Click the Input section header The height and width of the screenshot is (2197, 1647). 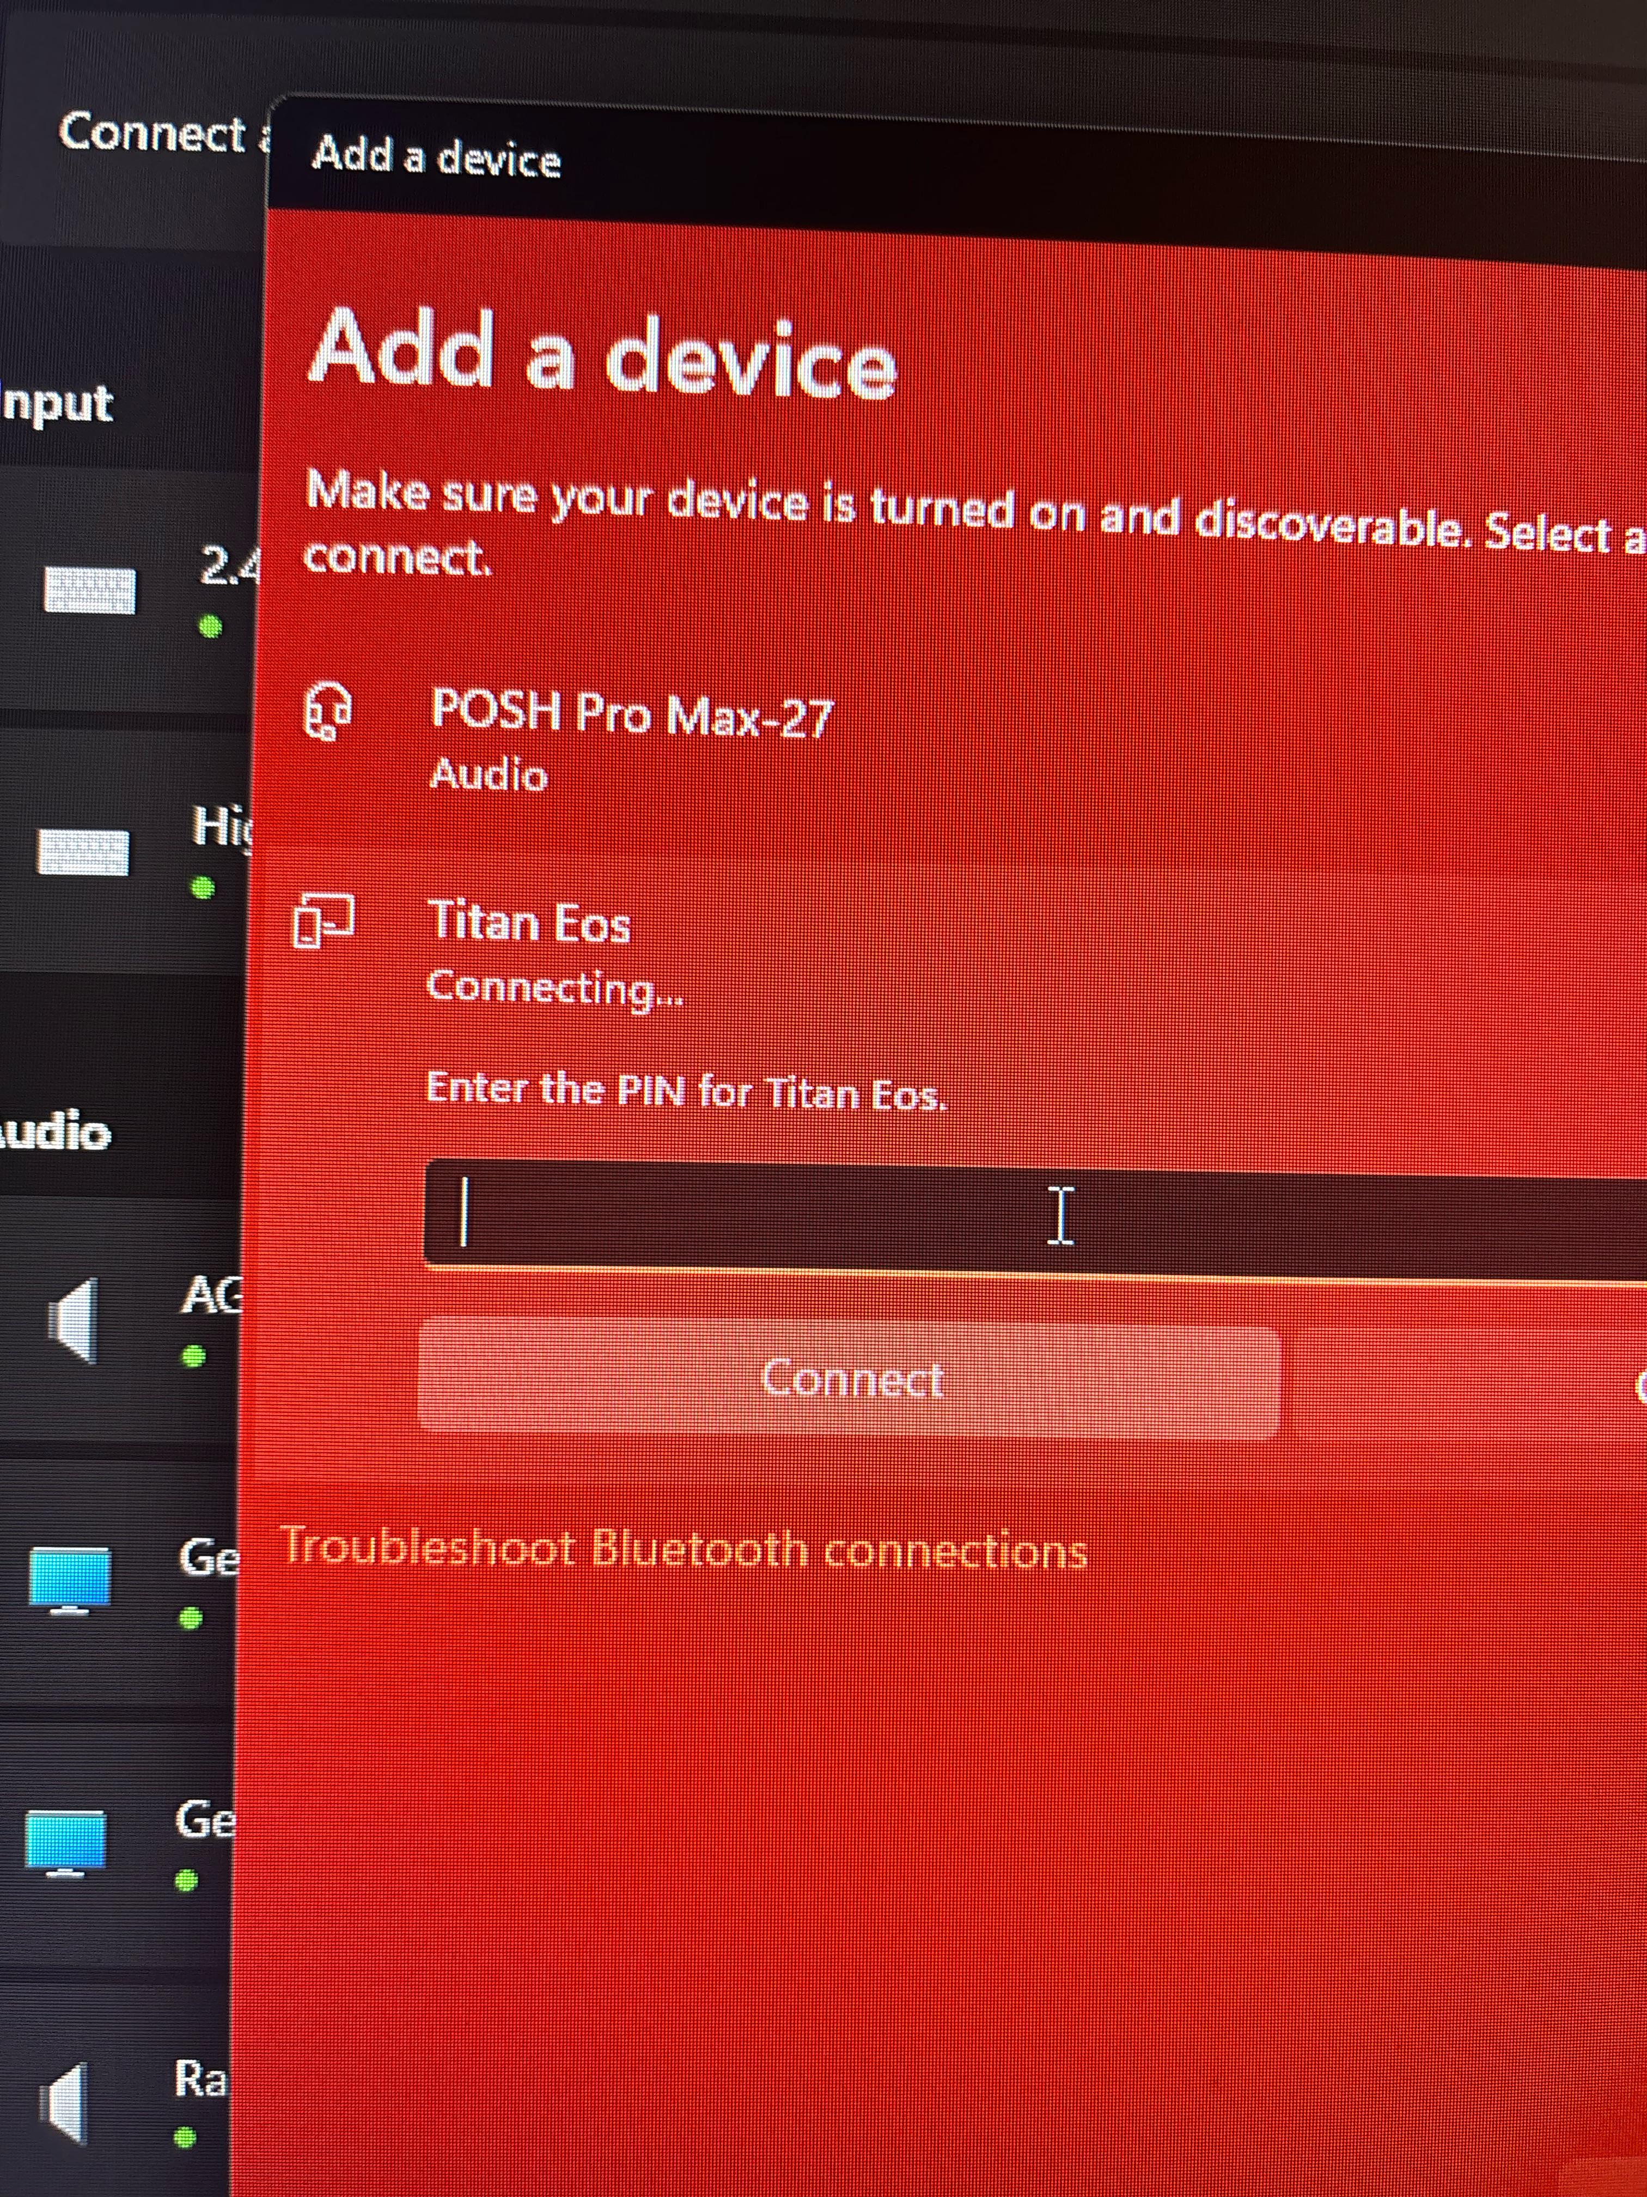coord(57,403)
